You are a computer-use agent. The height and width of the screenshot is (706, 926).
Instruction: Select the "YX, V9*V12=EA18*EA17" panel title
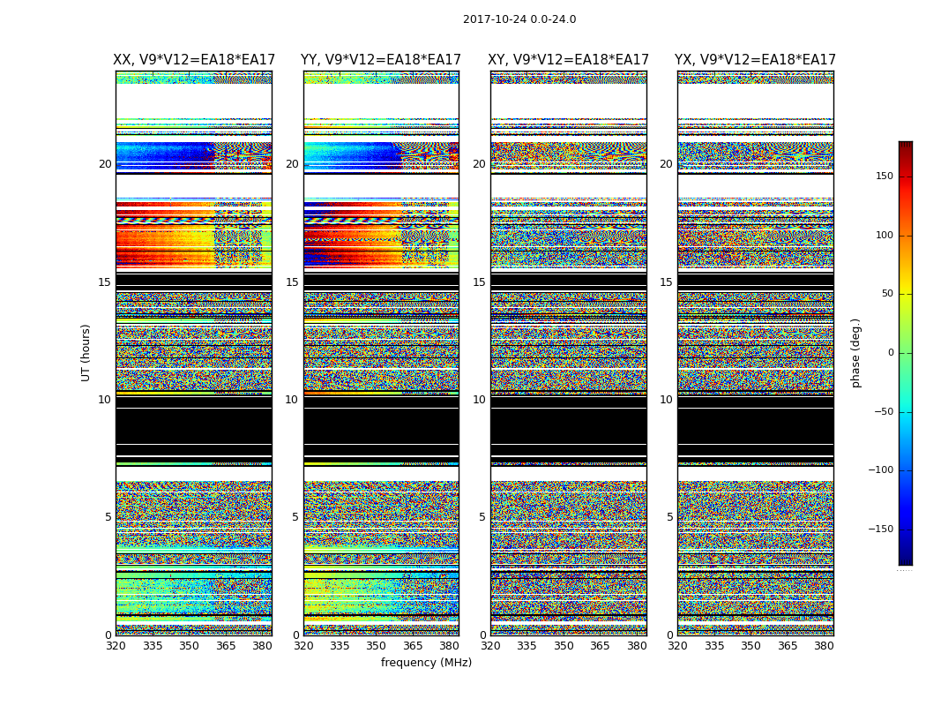point(755,60)
